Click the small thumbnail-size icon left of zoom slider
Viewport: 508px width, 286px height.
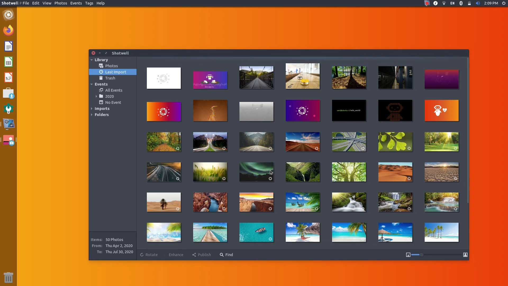click(x=408, y=254)
